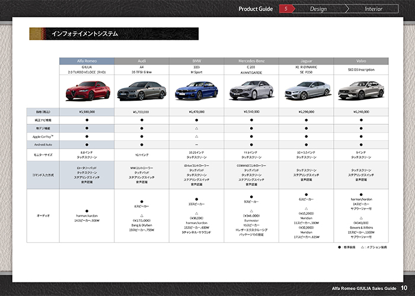Click the モニターサイズ row label
Viewport: 415px width, 296px height.
(43, 155)
